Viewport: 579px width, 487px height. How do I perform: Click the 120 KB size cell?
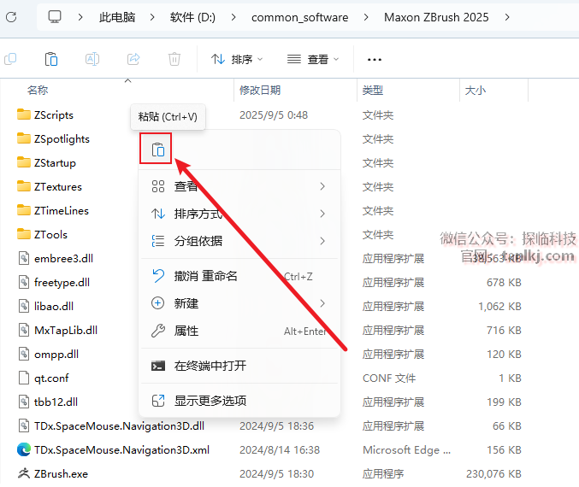click(504, 354)
